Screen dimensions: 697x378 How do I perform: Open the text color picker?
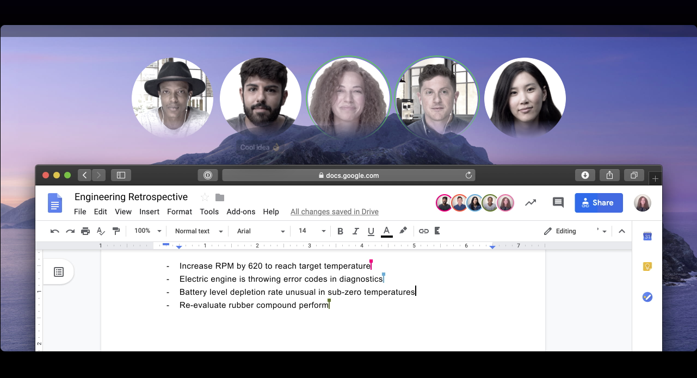coord(387,232)
